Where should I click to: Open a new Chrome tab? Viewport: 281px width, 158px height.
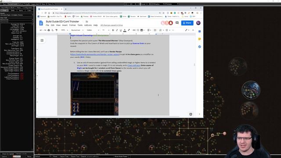point(65,9)
